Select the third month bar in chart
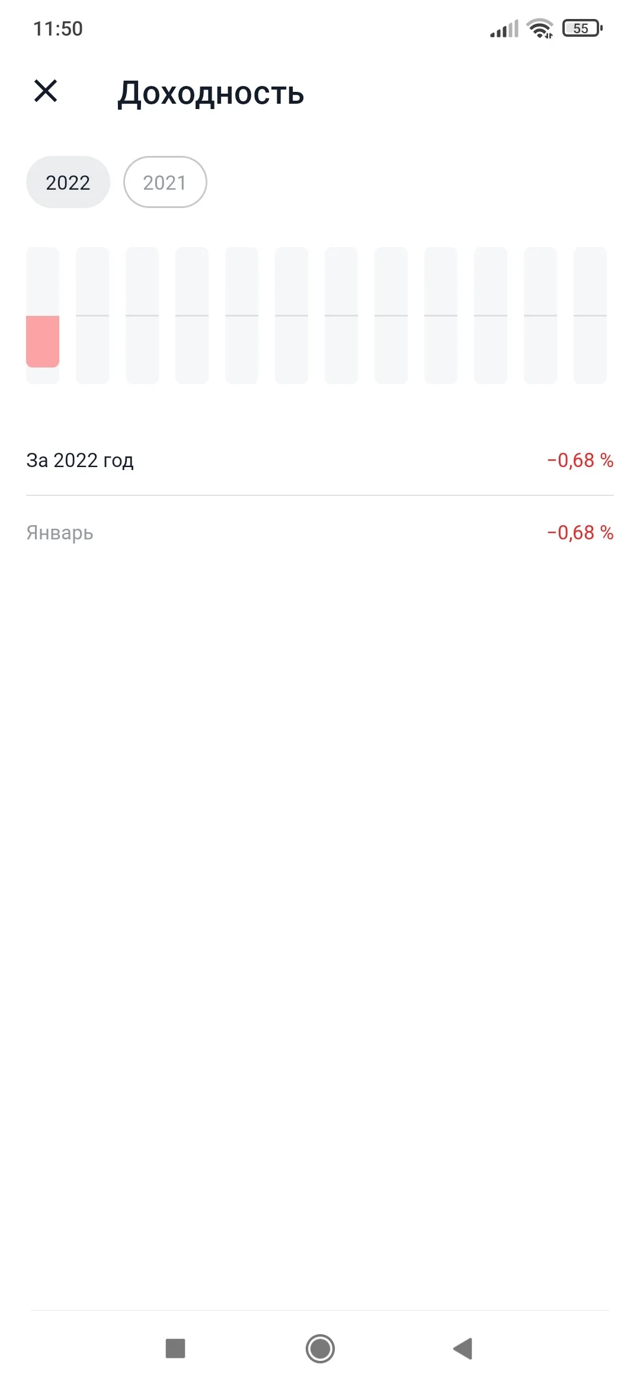The width and height of the screenshot is (640, 1387). (142, 315)
